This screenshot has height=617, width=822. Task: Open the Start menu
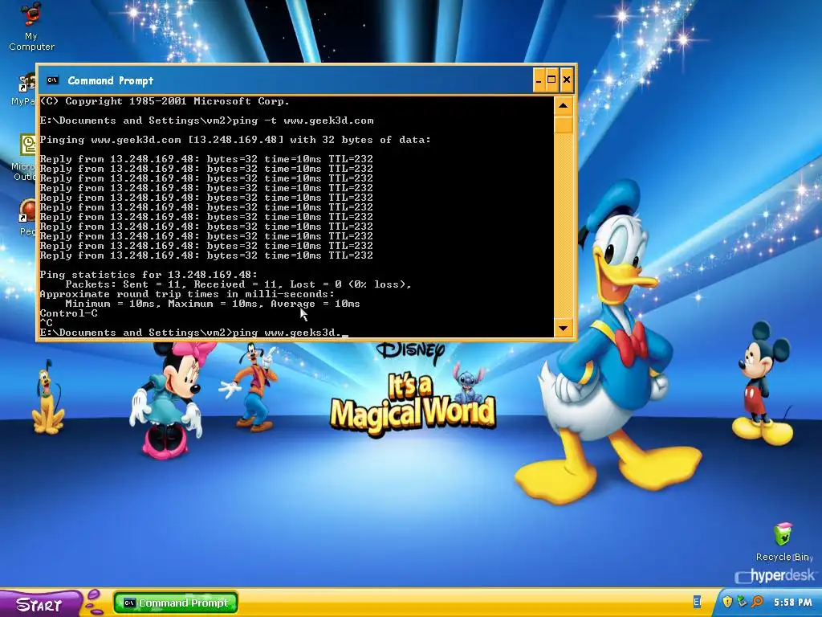coord(41,603)
